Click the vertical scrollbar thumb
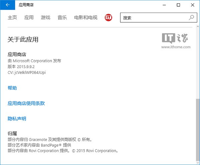Screen dimensions: 200x165 coord(198,130)
